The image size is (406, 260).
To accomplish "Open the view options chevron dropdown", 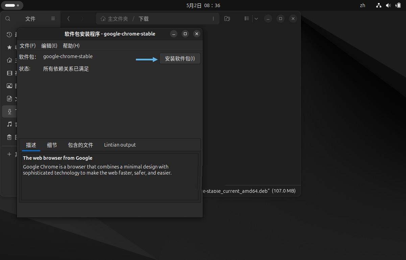I will point(256,19).
